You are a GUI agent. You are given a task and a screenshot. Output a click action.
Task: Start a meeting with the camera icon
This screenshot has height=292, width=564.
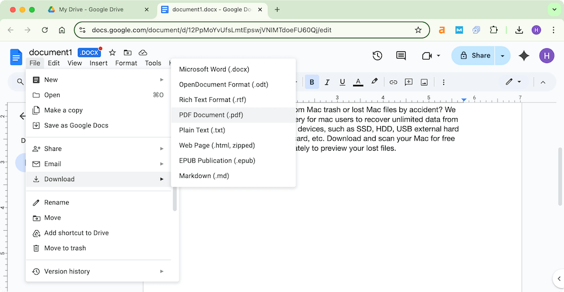tap(427, 56)
